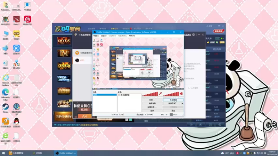Click the 编辑场景 edit scene button

tap(152, 103)
